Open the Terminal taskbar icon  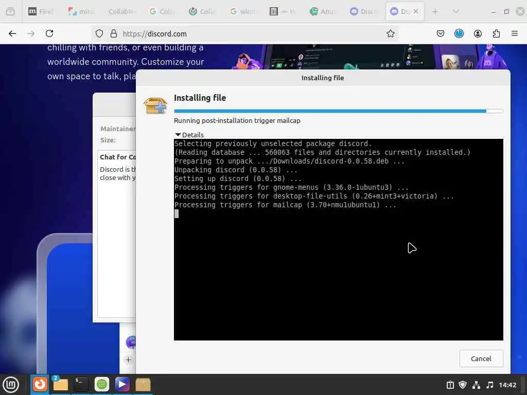pos(81,384)
